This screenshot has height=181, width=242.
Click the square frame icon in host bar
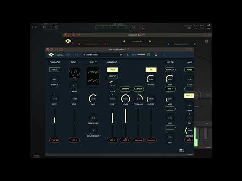coord(196,27)
